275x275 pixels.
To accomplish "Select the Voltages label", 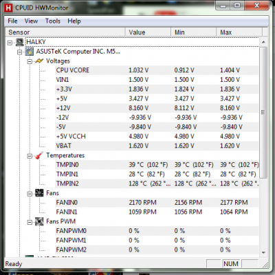I will click(x=58, y=61).
